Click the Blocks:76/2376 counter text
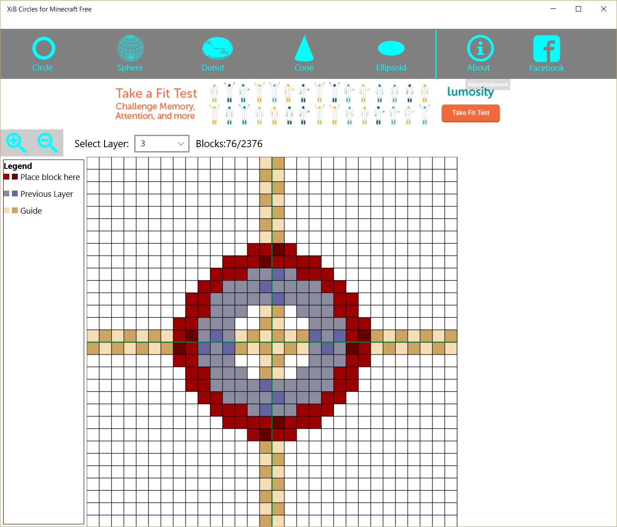 (x=229, y=144)
